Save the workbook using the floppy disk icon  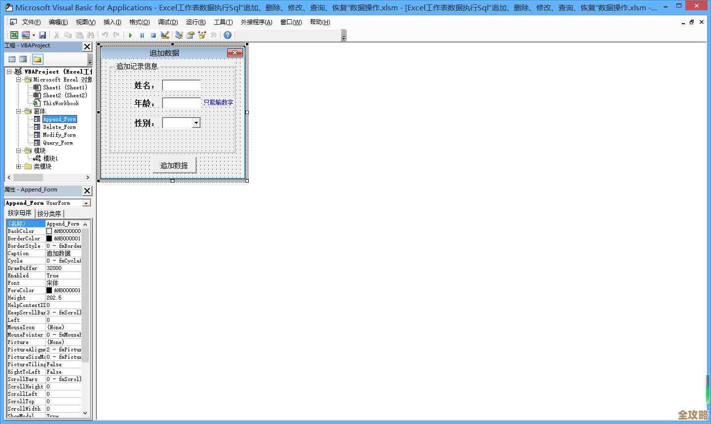pos(42,35)
